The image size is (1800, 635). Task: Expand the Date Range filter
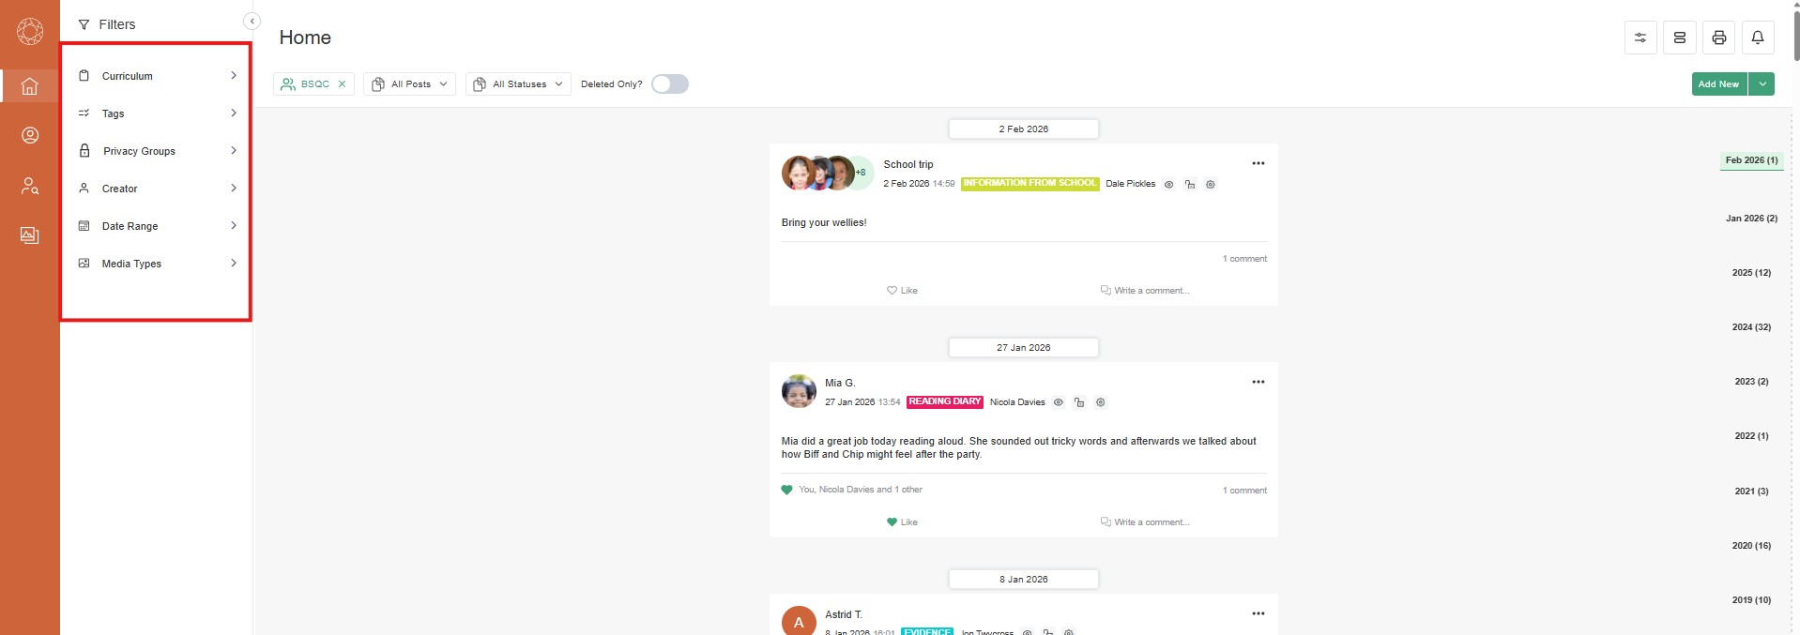pyautogui.click(x=157, y=226)
